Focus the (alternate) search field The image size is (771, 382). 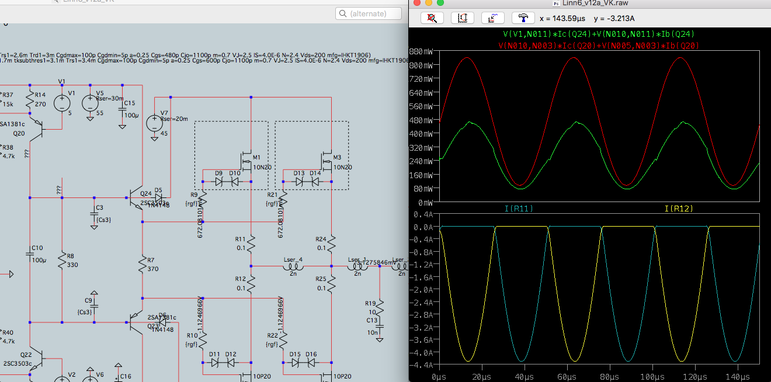pyautogui.click(x=370, y=13)
